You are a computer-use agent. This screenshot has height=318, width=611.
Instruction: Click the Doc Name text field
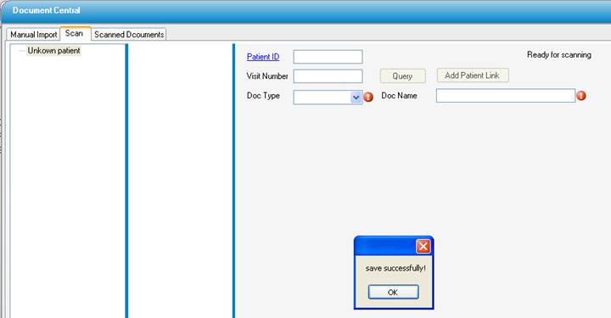point(506,96)
